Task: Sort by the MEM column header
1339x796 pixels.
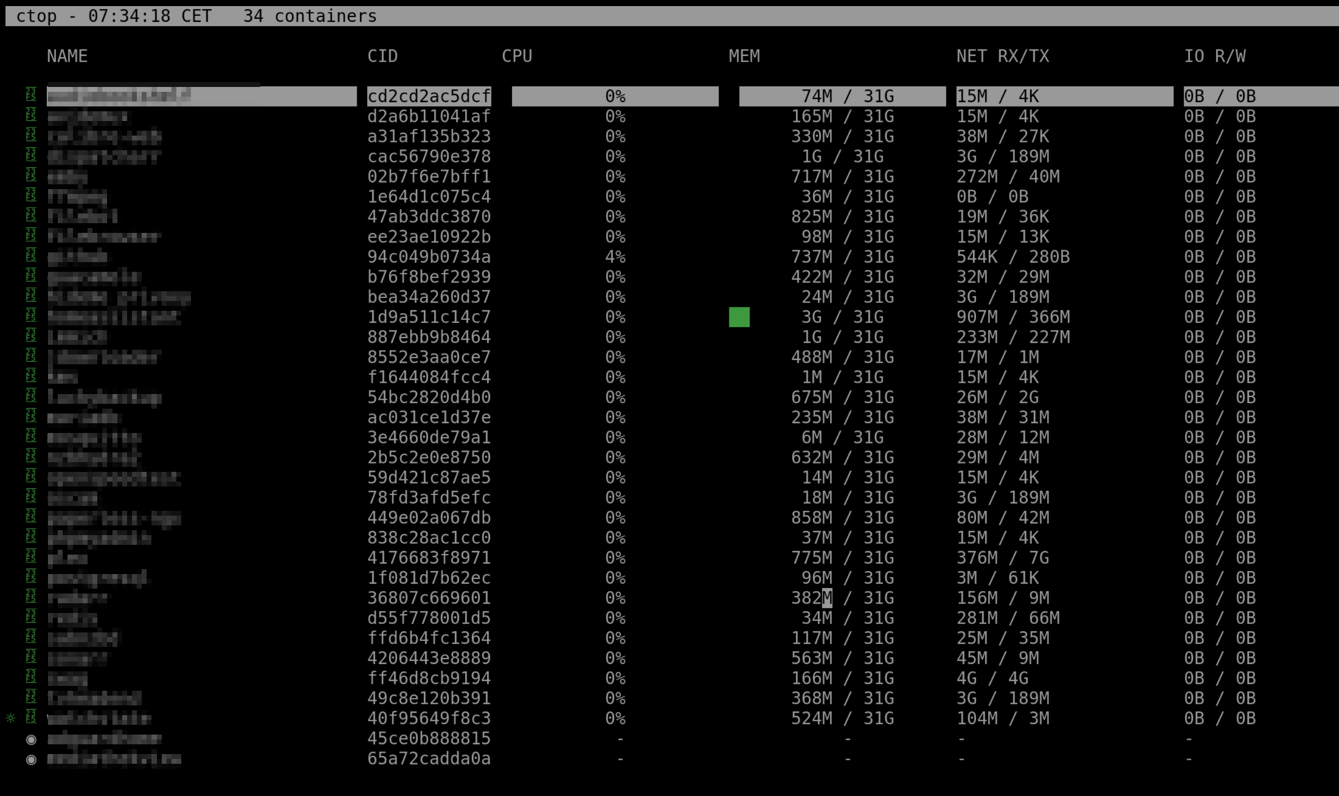Action: tap(744, 56)
